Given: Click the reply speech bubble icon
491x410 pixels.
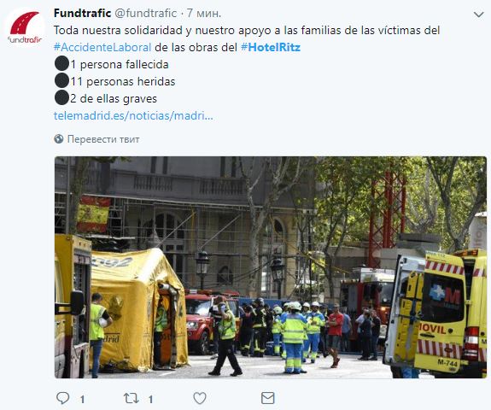Looking at the screenshot, I should pyautogui.click(x=62, y=398).
